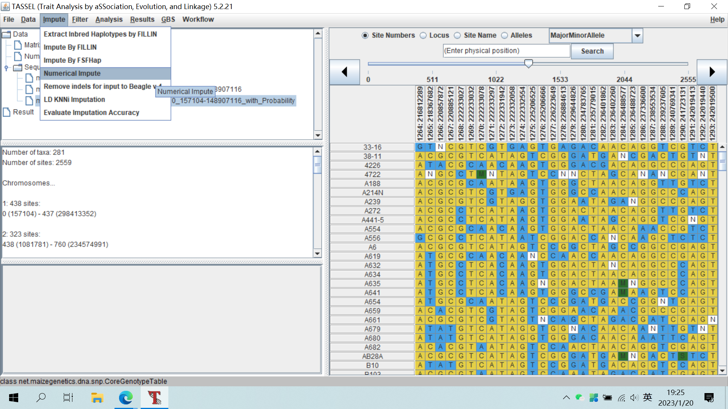728x409 pixels.
Task: Click the back navigation arrow above the genotype table
Action: [x=344, y=72]
